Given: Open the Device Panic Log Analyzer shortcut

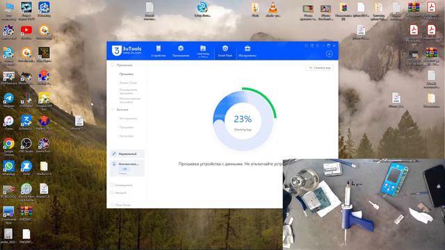Looking at the screenshot, I should pos(26,192).
